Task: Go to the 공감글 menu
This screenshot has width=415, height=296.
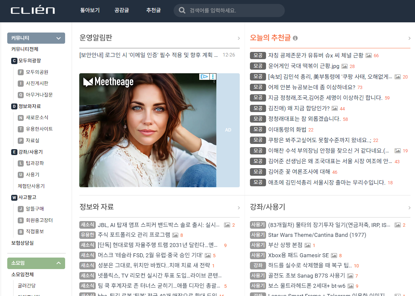Action: [122, 11]
